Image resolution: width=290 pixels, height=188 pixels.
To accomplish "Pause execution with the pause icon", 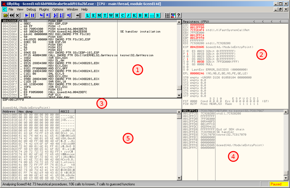I will tap(32, 15).
